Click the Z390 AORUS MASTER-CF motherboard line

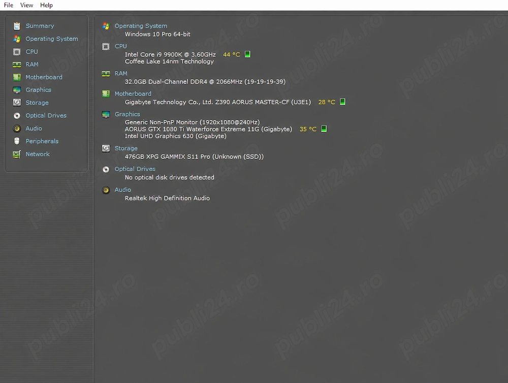[218, 103]
